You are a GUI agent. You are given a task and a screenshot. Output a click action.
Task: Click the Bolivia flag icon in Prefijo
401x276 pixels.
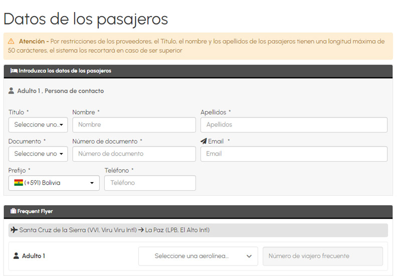pyautogui.click(x=19, y=183)
